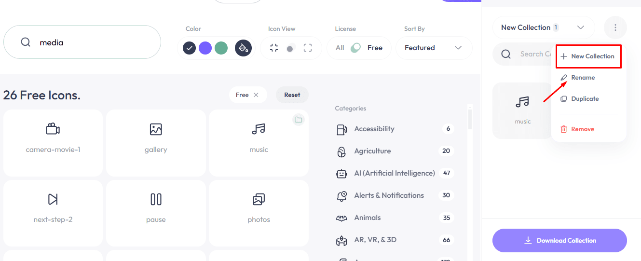The height and width of the screenshot is (261, 641).
Task: Select the music icon in results grid
Action: [x=259, y=143]
